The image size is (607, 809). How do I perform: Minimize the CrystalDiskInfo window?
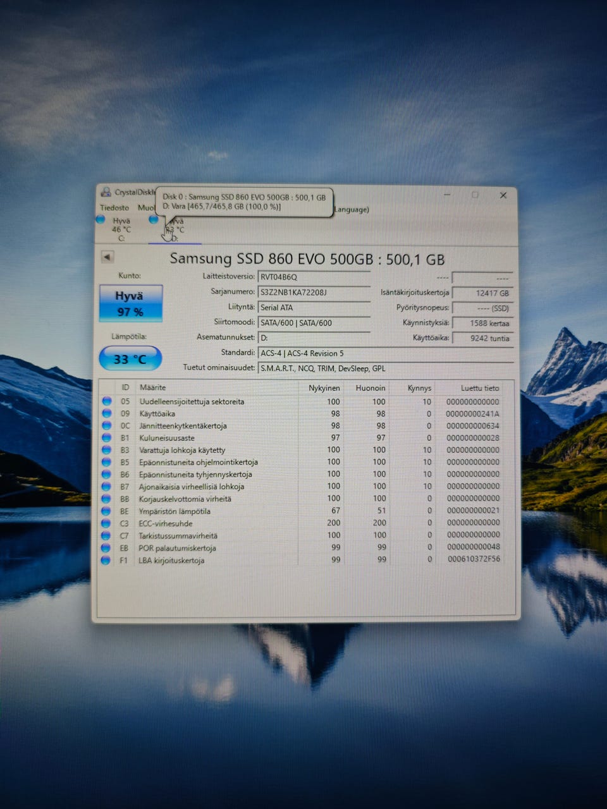[447, 195]
